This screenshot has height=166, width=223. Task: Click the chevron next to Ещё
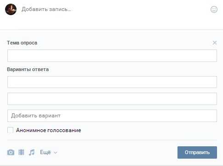56,153
